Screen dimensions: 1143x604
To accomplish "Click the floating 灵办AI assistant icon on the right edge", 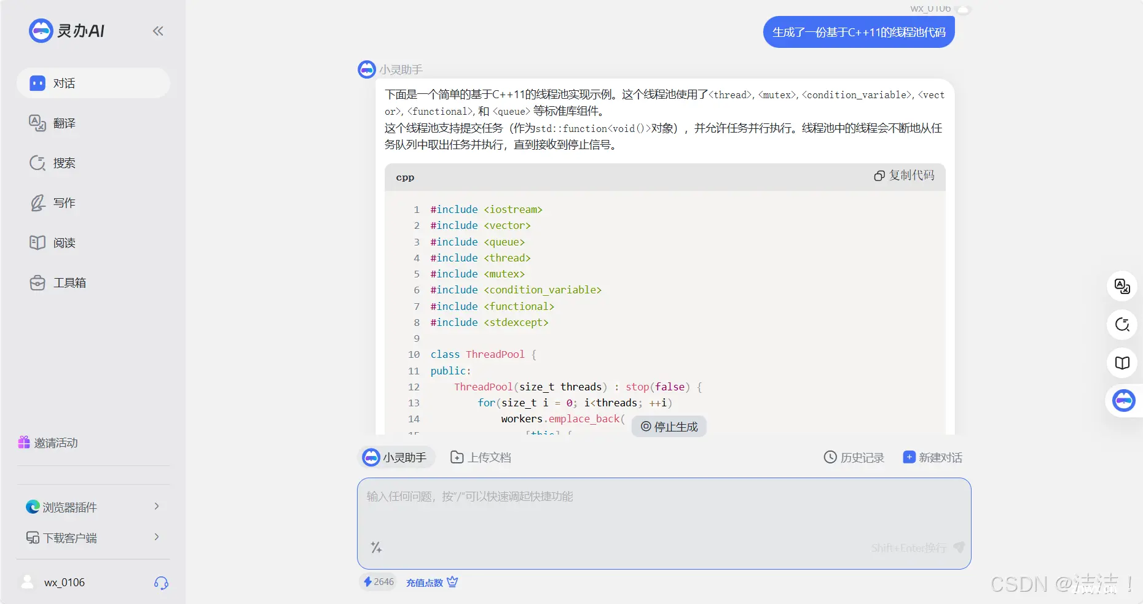I will tap(1123, 401).
